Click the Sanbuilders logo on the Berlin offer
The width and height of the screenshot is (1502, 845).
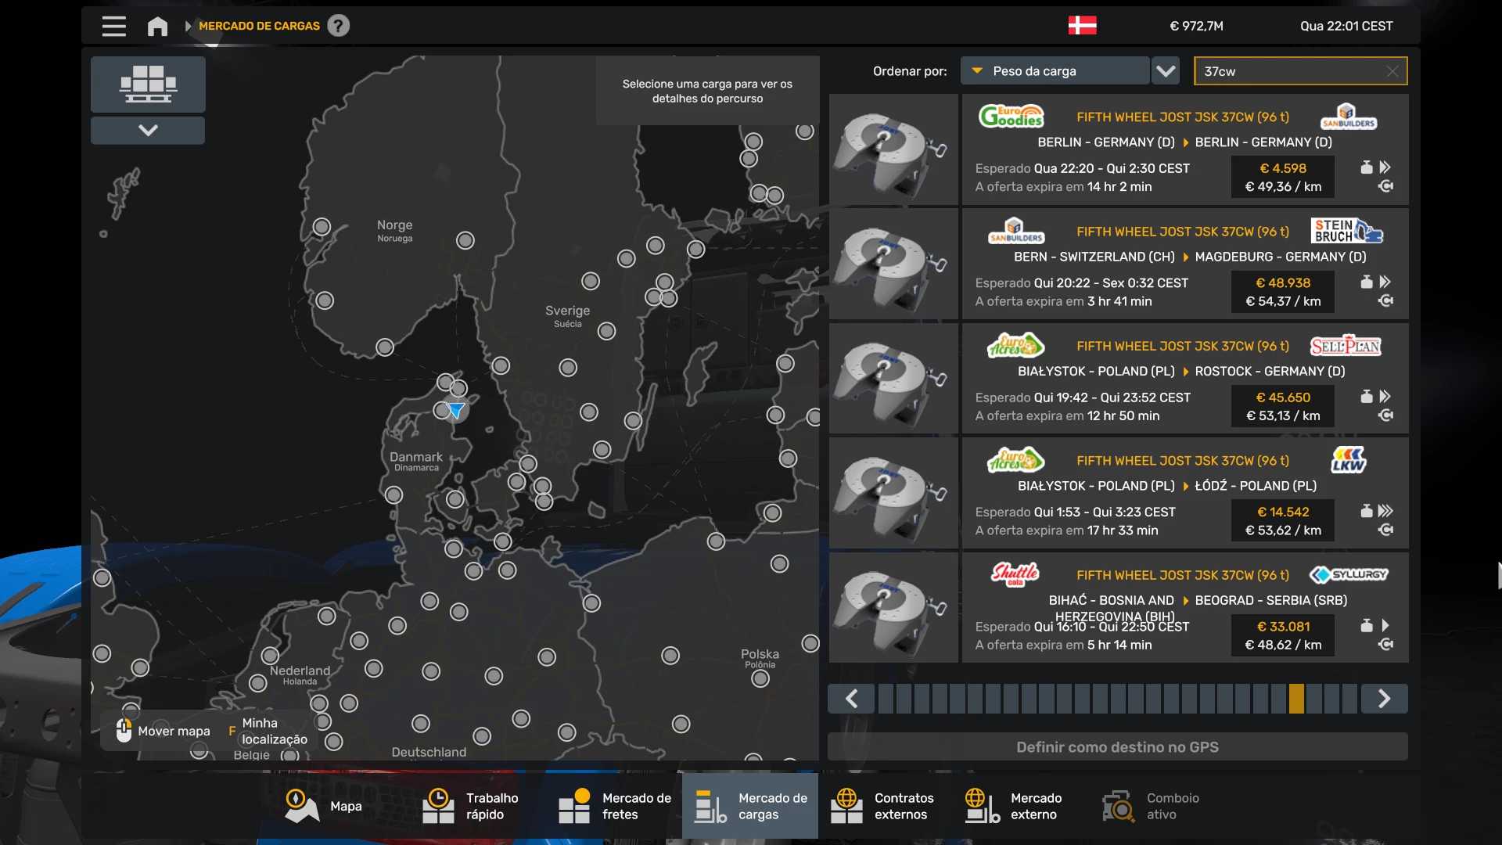tap(1348, 117)
